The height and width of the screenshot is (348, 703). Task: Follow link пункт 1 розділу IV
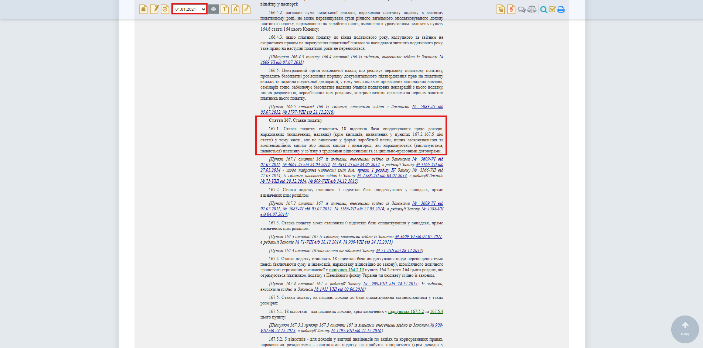[x=376, y=170]
